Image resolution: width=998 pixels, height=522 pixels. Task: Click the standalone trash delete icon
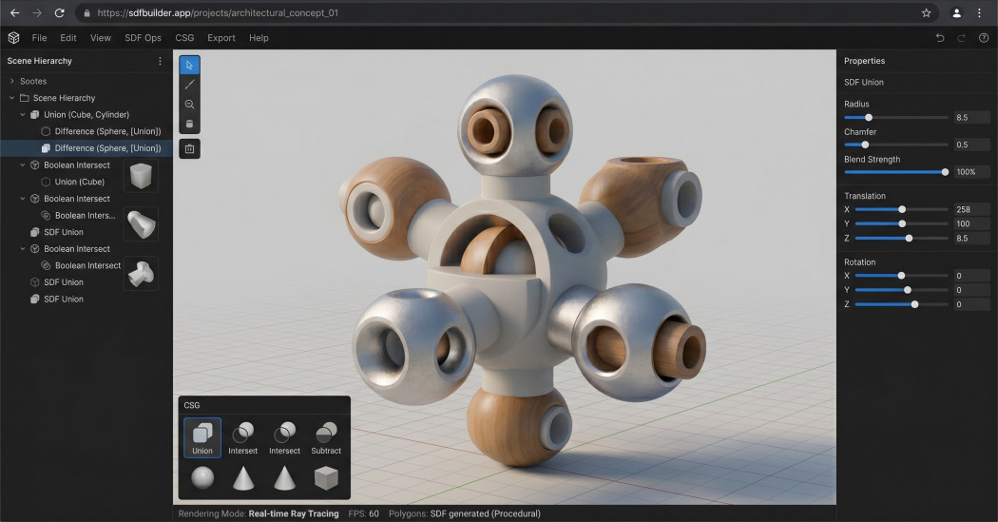tap(190, 149)
